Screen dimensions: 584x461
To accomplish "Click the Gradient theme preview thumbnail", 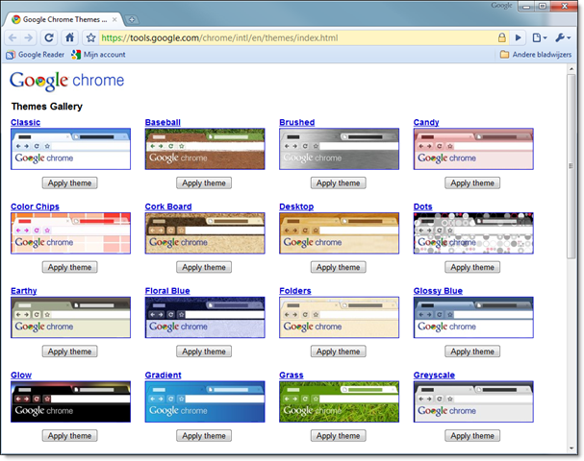I will (x=205, y=401).
